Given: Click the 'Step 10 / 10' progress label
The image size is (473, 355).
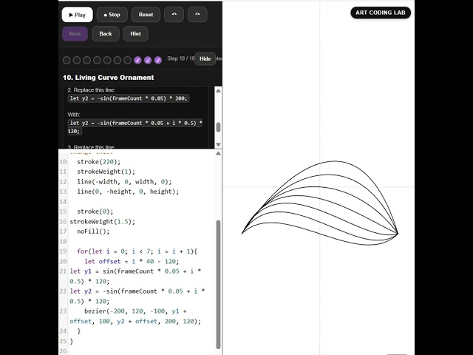Looking at the screenshot, I should (181, 58).
